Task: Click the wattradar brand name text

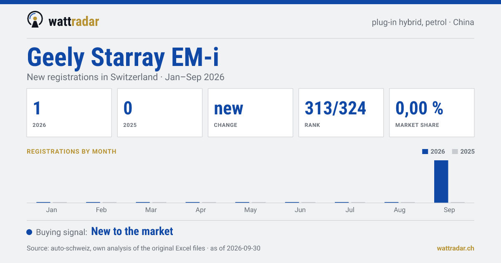Action: [73, 21]
